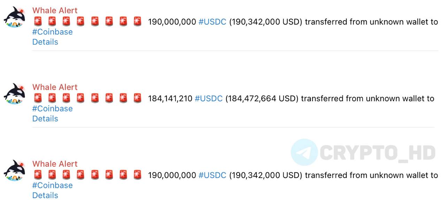Click first siren emoji in the top message

[x=38, y=22]
